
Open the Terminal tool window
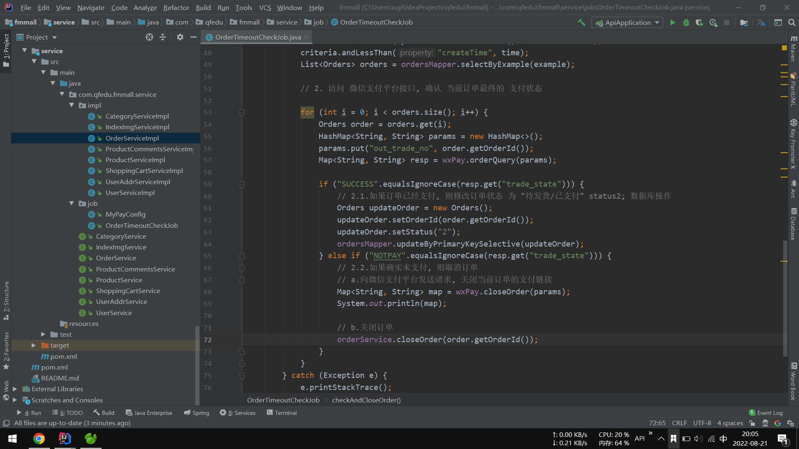click(x=282, y=413)
